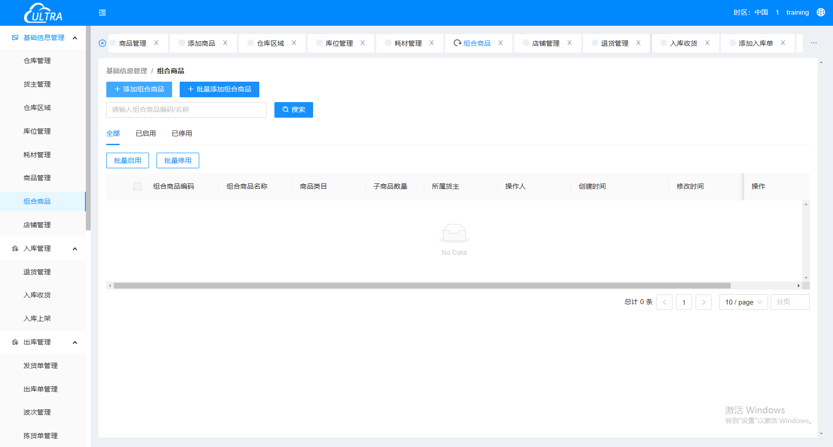Collapse the 入库管理 menu chevron

tap(75, 249)
